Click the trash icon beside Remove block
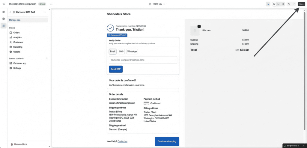Image resolution: width=307 pixels, height=148 pixels. [12, 144]
